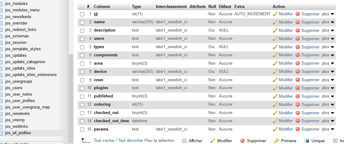The width and height of the screenshot is (344, 144).
Task: Click the pencil Modifier icon for the name column
Action: pos(275,22)
